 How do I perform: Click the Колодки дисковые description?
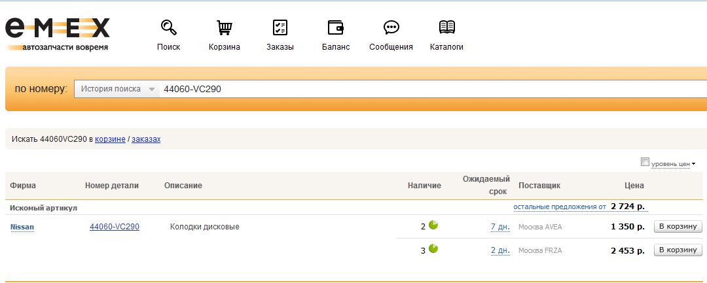coord(205,227)
